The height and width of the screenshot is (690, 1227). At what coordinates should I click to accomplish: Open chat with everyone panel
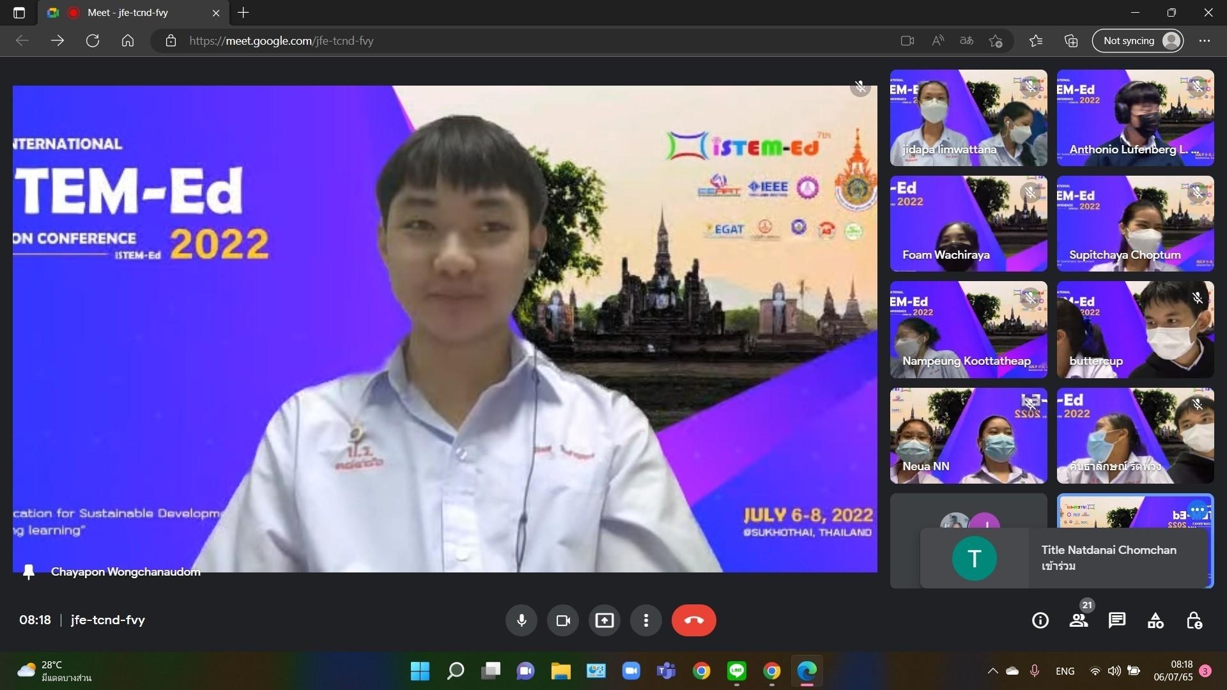pyautogui.click(x=1117, y=620)
